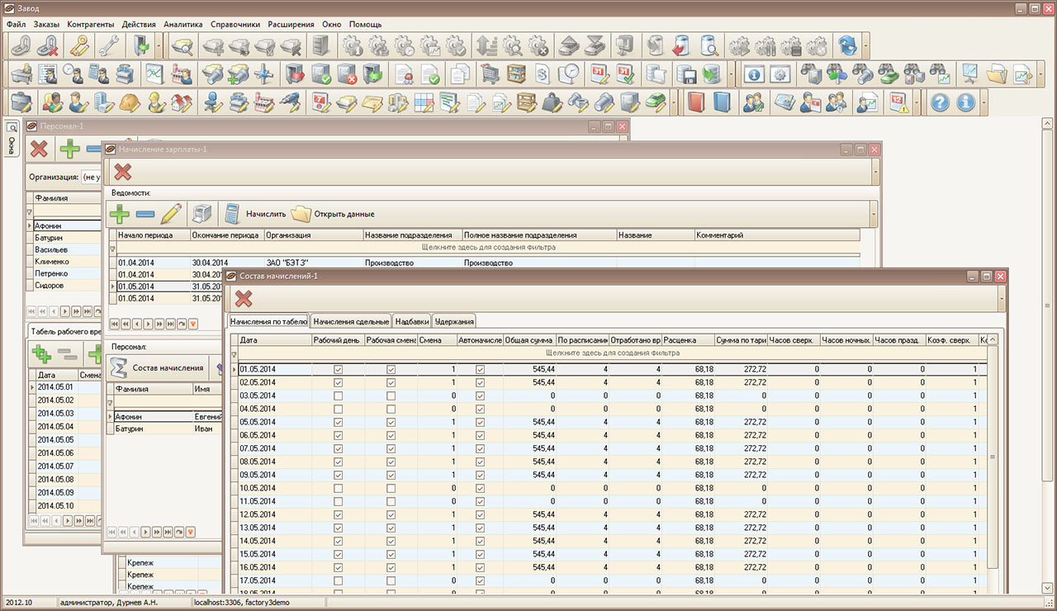Switch to the Удержания tab
Image resolution: width=1057 pixels, height=611 pixels.
pyautogui.click(x=453, y=321)
